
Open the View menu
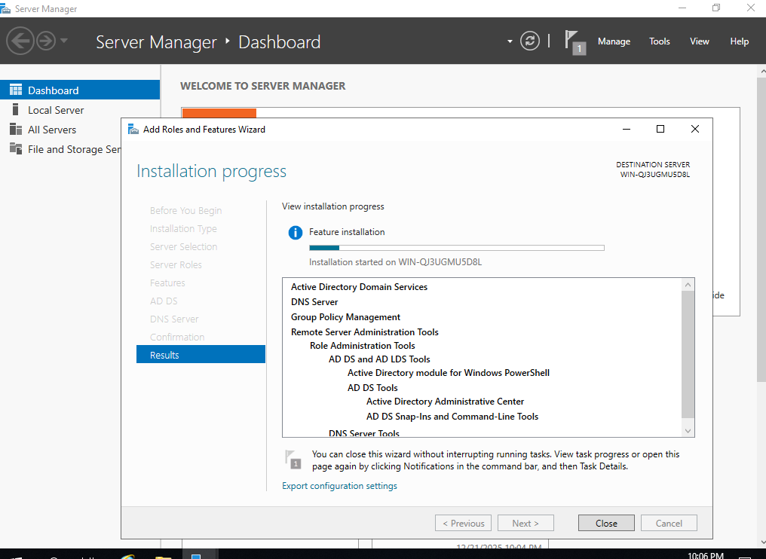699,41
